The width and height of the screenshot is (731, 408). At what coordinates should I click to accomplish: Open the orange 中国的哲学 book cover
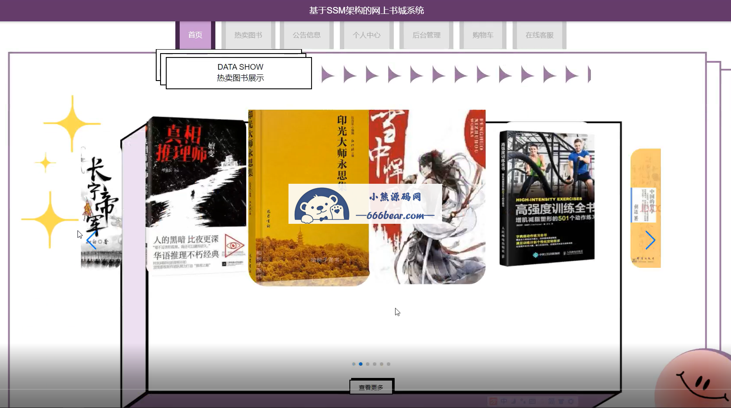[646, 208]
